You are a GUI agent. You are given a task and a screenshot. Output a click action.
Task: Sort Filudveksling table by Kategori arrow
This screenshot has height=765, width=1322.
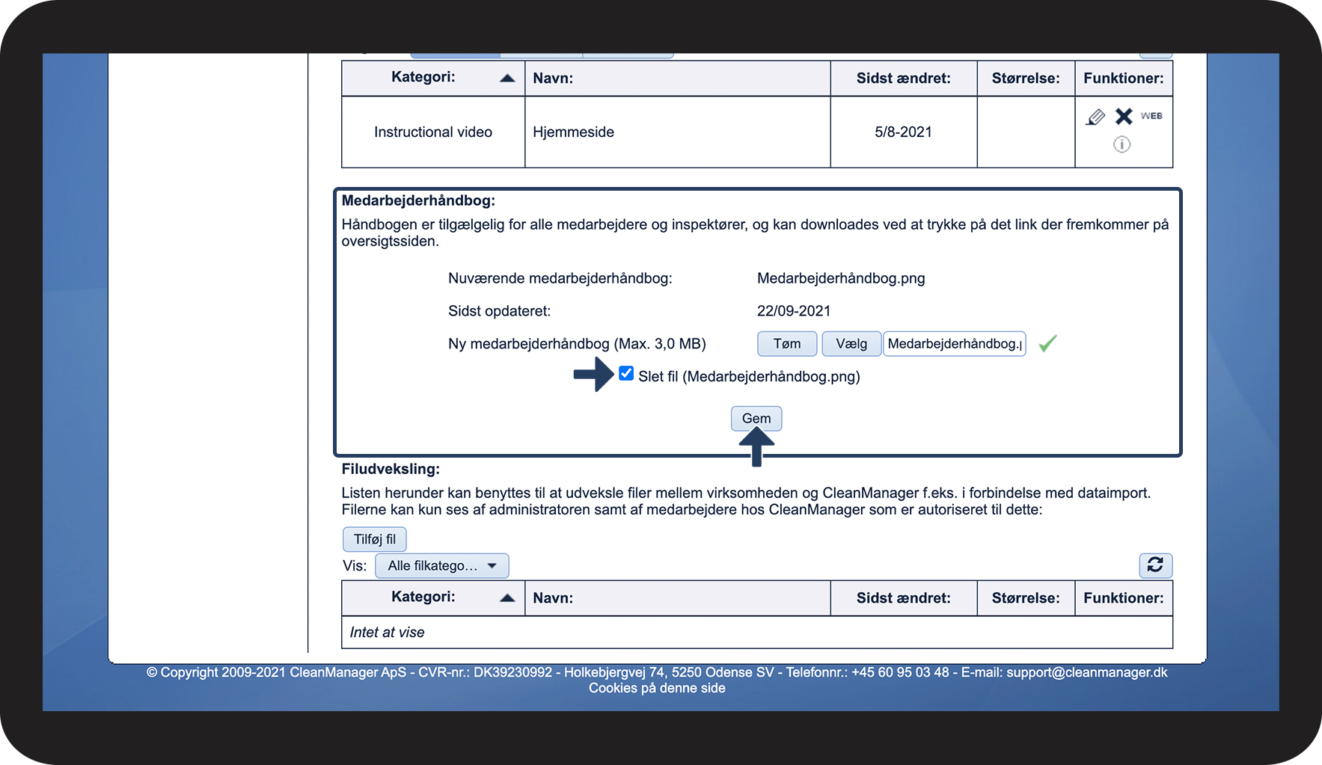tap(507, 597)
